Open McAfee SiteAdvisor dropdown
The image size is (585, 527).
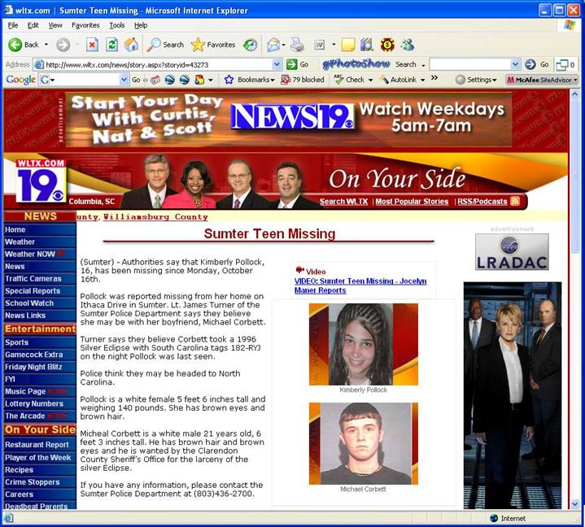[542, 80]
